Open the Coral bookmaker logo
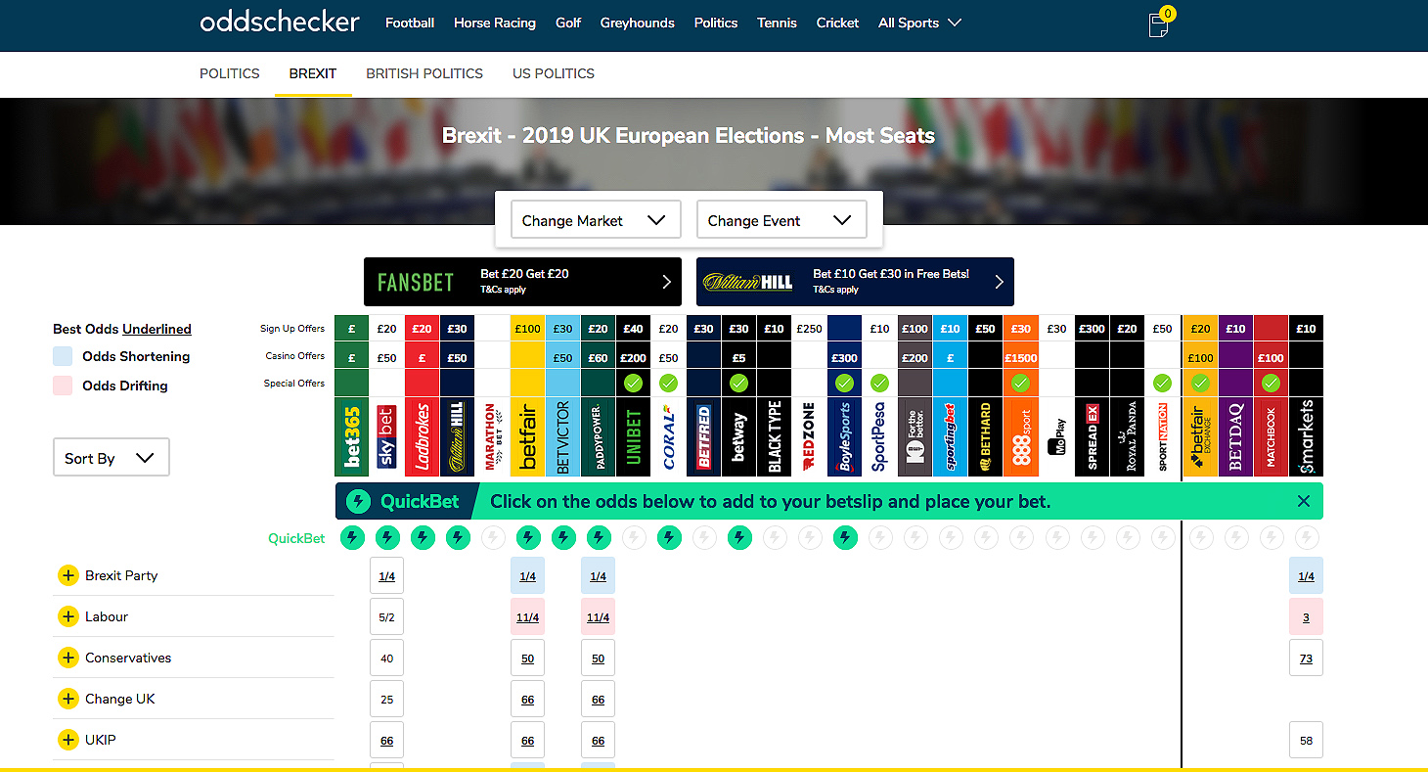1428x772 pixels. click(669, 436)
